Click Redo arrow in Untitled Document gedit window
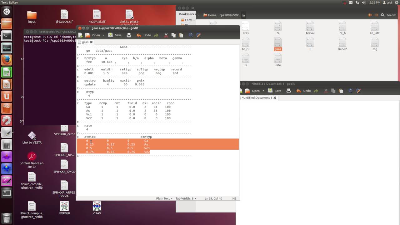Viewport: 400px width, 225px height. (x=316, y=91)
